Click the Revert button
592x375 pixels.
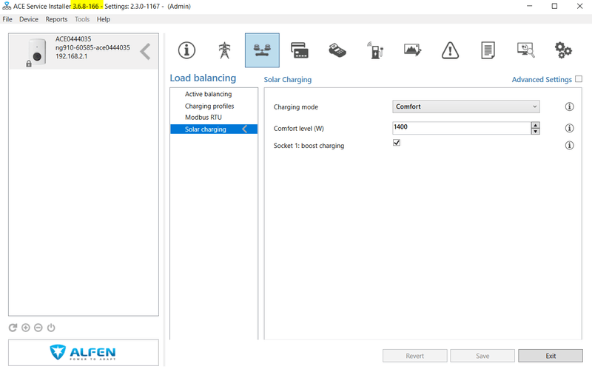415,356
